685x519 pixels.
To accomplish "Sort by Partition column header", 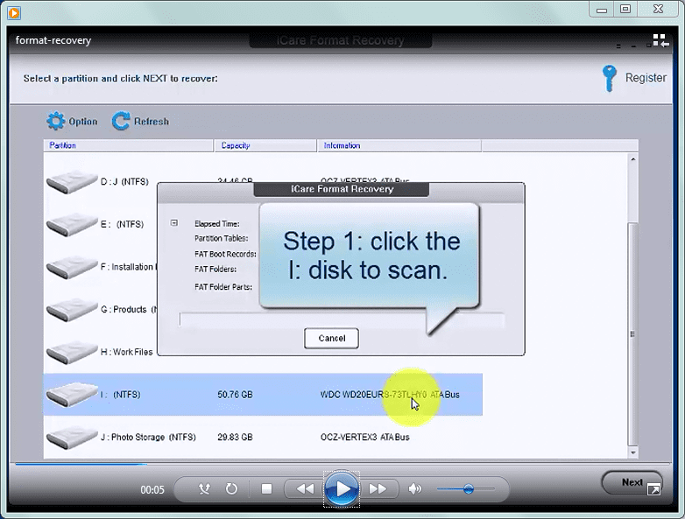I will click(129, 145).
